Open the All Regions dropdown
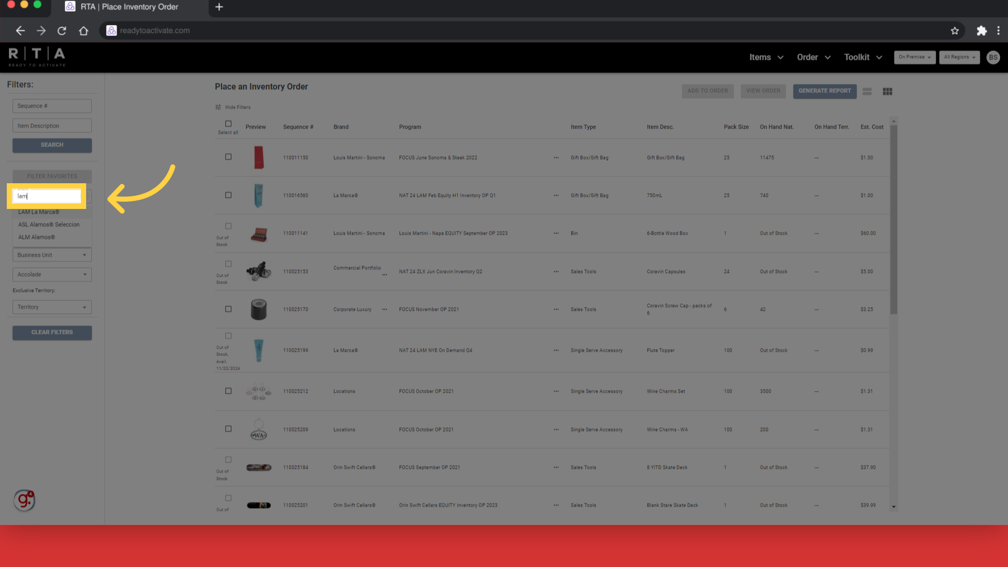The width and height of the screenshot is (1008, 567). (959, 57)
